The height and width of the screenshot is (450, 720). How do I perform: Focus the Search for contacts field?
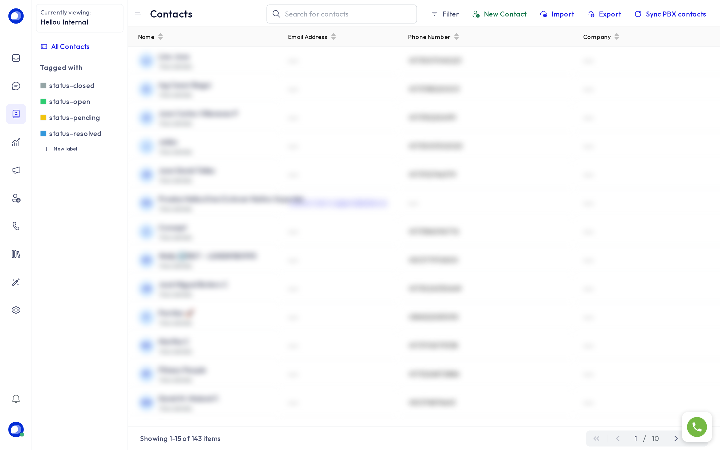[x=341, y=14]
